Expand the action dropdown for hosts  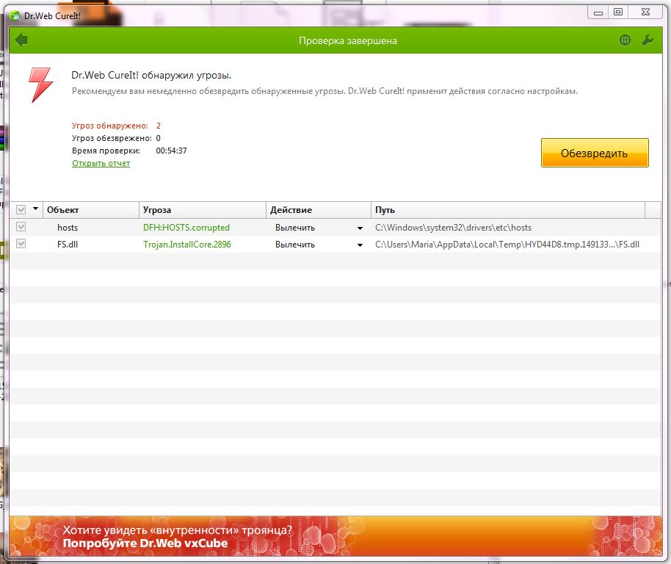pos(360,228)
